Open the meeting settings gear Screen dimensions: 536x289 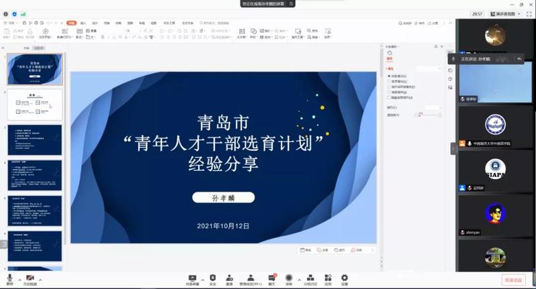point(345,278)
